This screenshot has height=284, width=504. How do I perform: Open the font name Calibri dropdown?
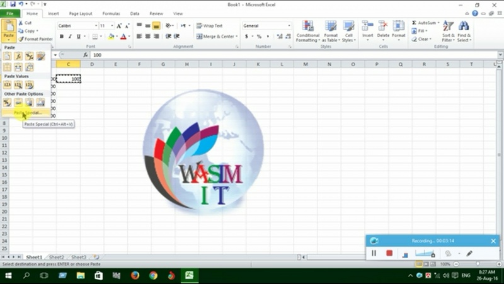coord(96,26)
